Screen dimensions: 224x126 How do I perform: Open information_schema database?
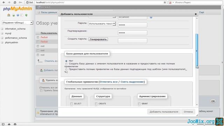[x=15, y=29]
